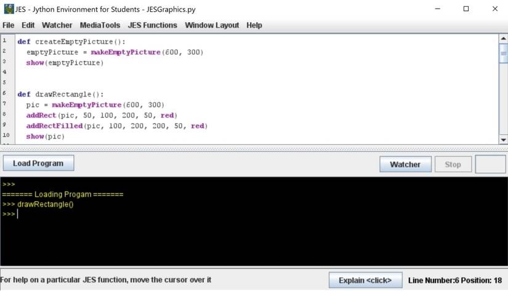Click in the command prompt input line
This screenshot has width=508, height=291.
252,214
